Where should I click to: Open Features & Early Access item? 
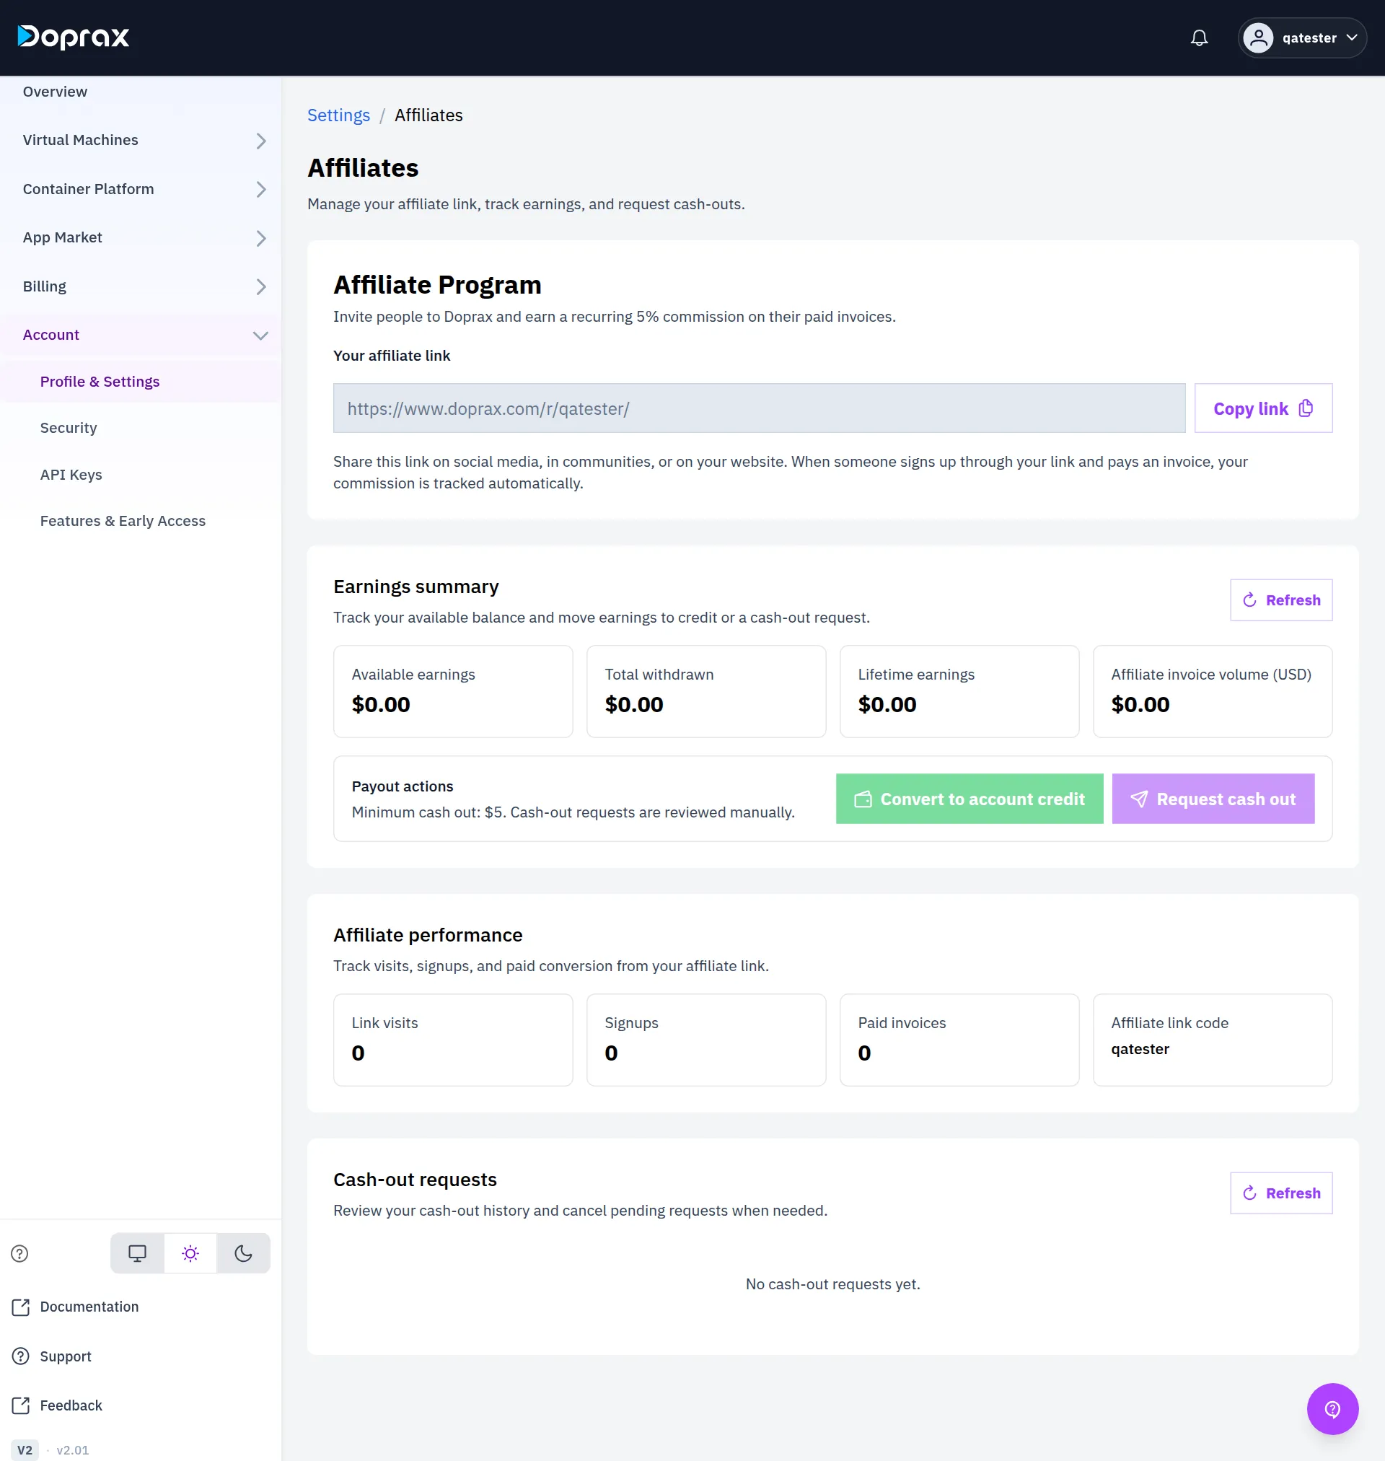click(140, 521)
